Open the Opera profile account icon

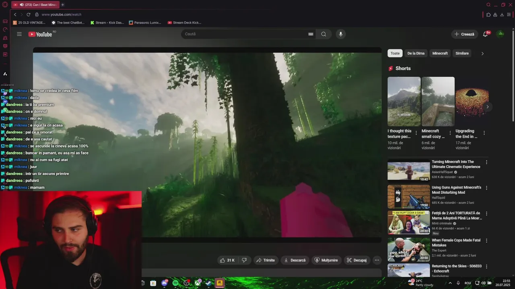tap(495, 14)
